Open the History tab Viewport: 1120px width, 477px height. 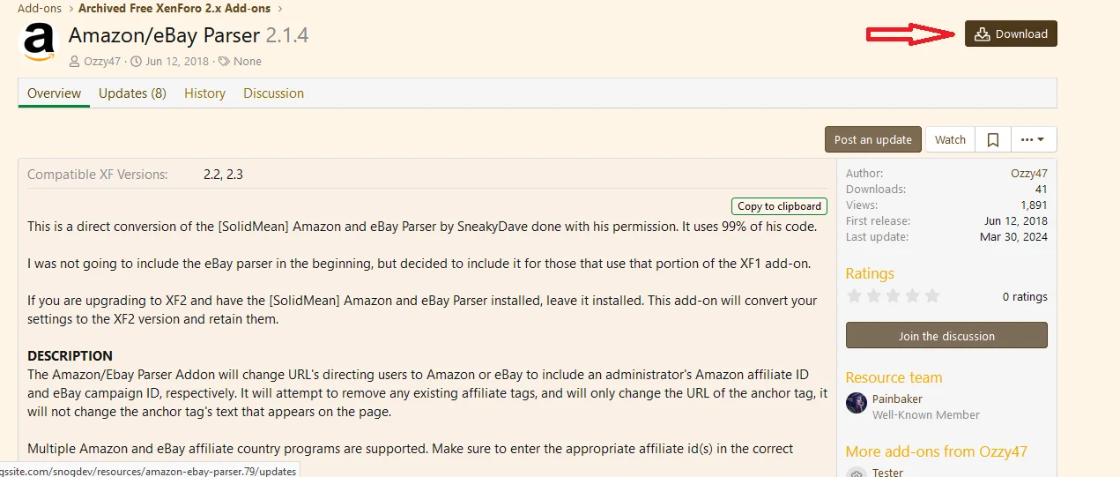204,93
